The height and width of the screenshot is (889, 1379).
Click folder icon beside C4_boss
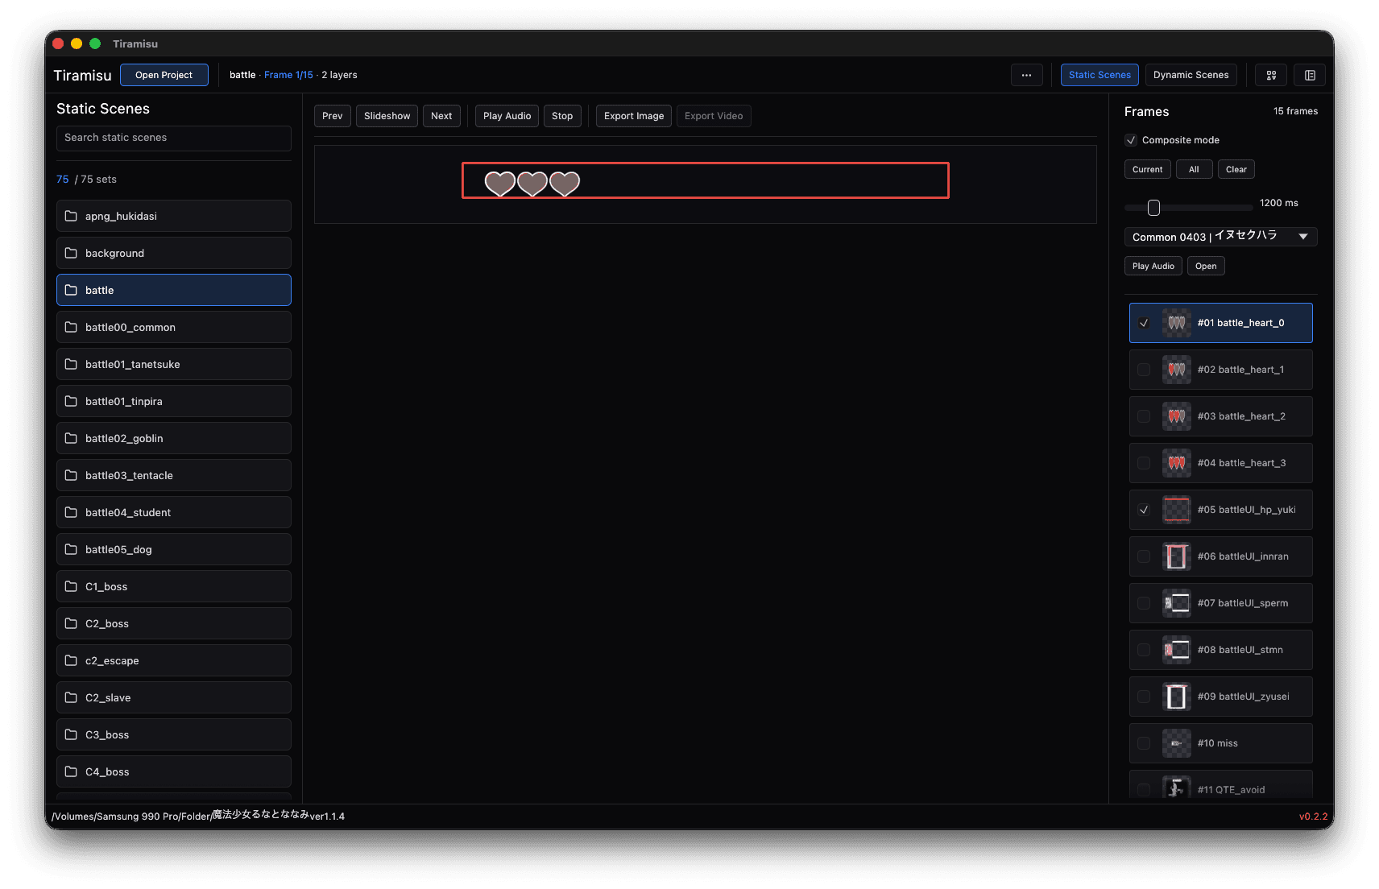[71, 771]
